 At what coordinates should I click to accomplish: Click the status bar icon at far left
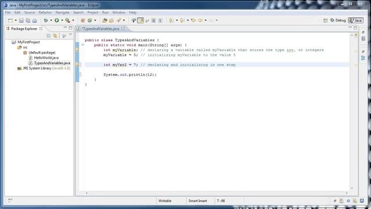(x=10, y=200)
